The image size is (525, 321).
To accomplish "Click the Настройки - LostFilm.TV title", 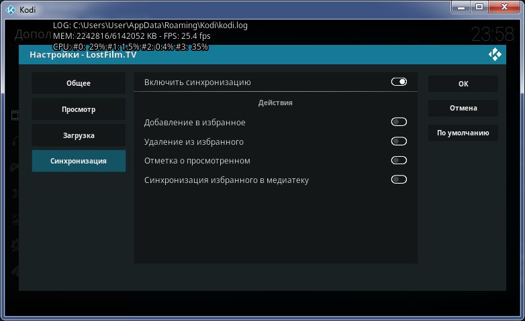I will [x=83, y=55].
